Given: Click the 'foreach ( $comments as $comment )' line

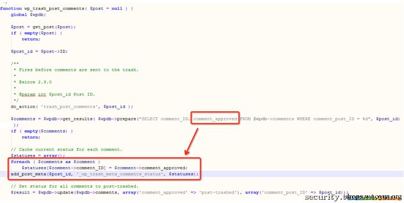Looking at the screenshot, I should [x=55, y=162].
